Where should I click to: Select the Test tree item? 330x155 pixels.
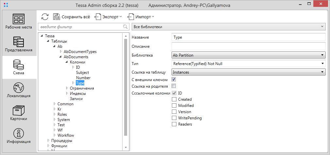tap(61, 125)
